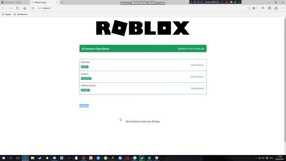Click the page vertical scrollbar
Viewport: 286px width, 161px height.
coord(285,80)
